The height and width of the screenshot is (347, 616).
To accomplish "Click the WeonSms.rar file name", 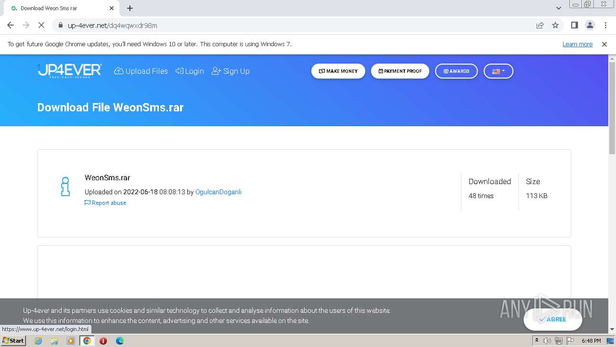I will (107, 178).
